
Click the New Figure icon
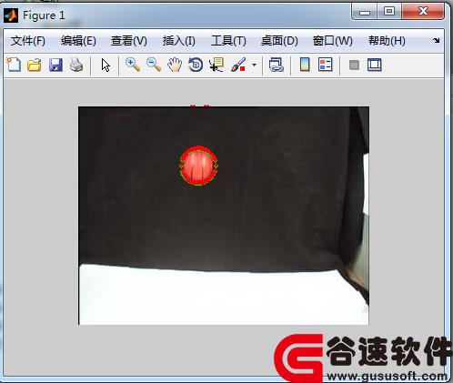pyautogui.click(x=14, y=65)
